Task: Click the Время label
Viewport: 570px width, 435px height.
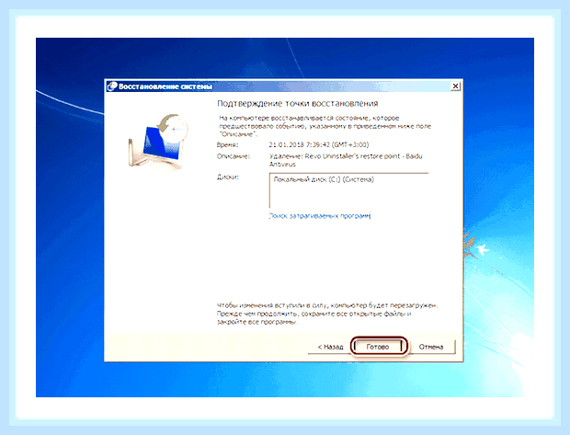Action: 228,144
